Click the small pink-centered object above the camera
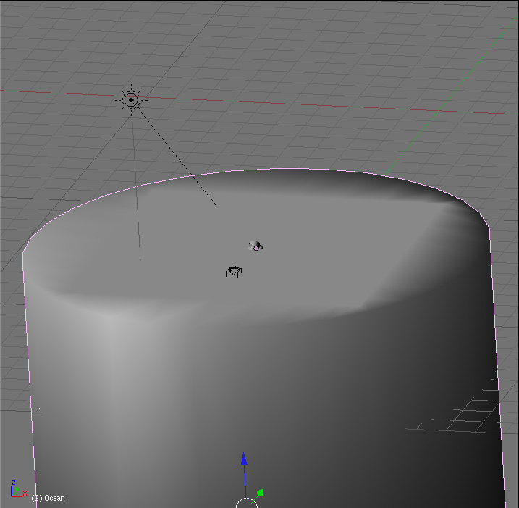Viewport: 519px width, 508px height. (x=254, y=246)
